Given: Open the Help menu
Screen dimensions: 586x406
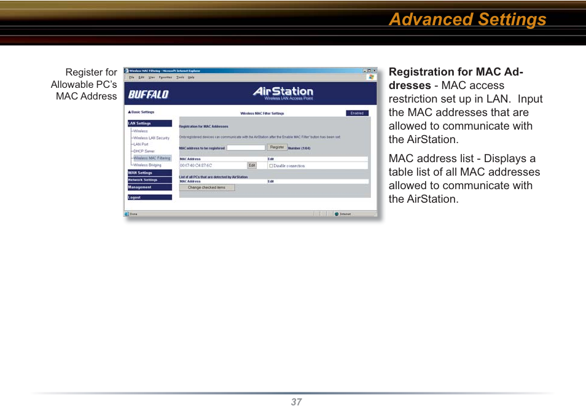Looking at the screenshot, I should (191, 77).
